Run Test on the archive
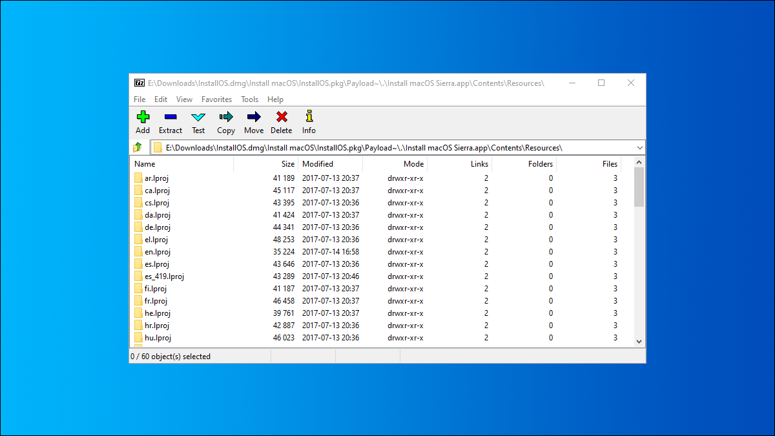Screen dimensions: 775x436 (x=198, y=117)
